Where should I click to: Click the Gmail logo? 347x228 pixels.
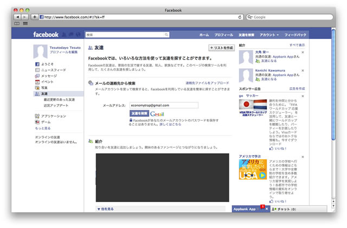pyautogui.click(x=157, y=114)
